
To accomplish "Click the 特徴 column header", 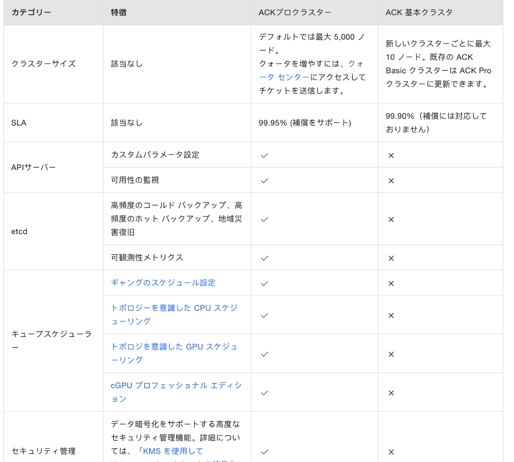I will tap(177, 12).
